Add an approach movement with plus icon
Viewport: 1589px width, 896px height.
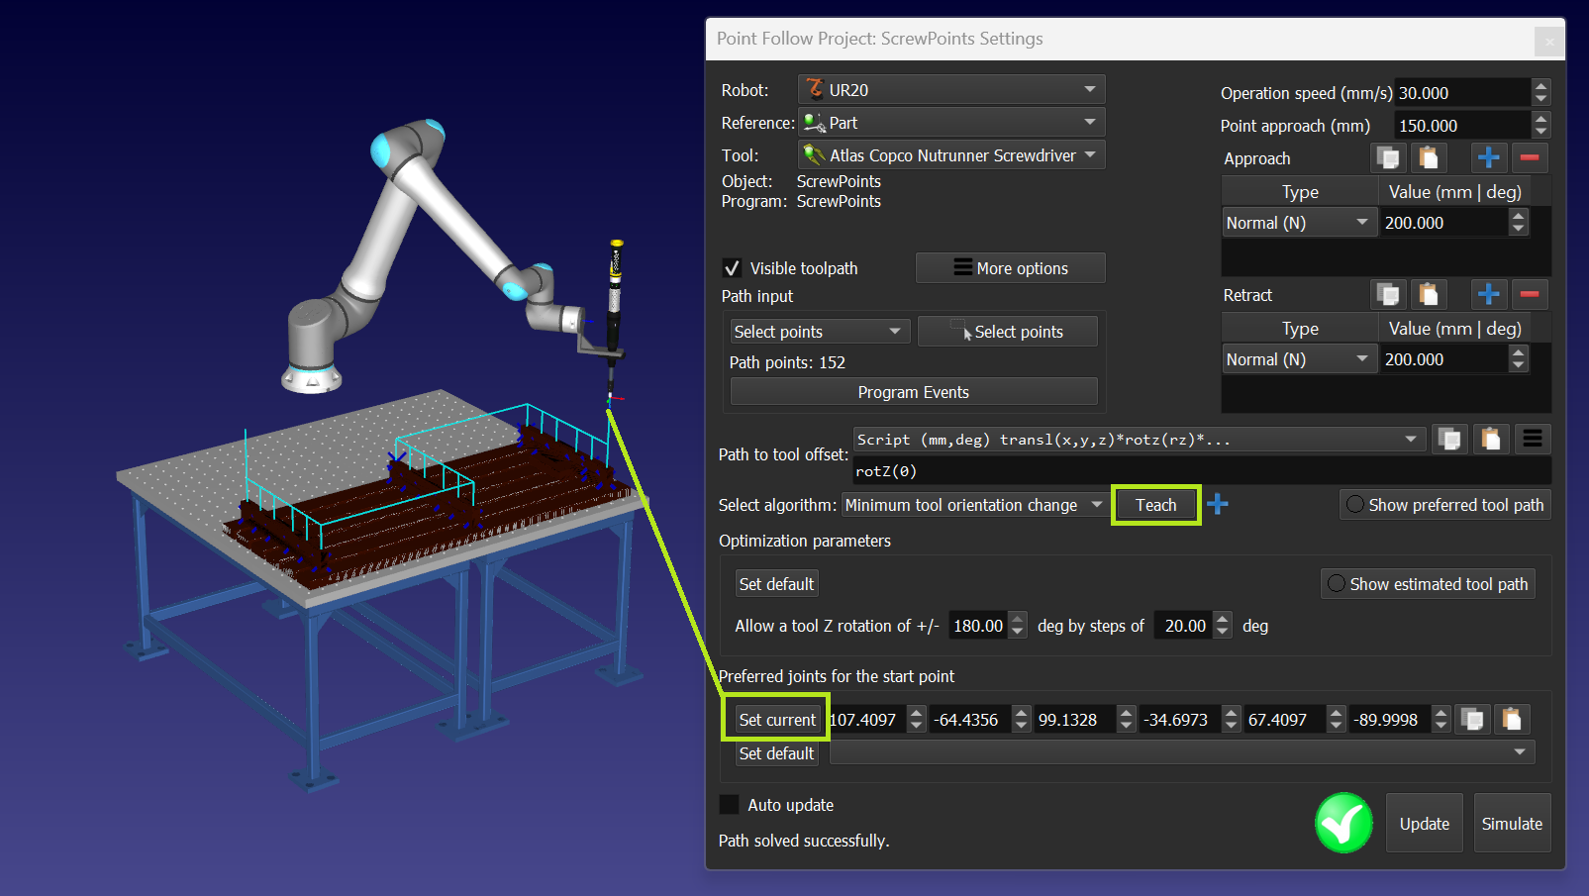pyautogui.click(x=1488, y=157)
